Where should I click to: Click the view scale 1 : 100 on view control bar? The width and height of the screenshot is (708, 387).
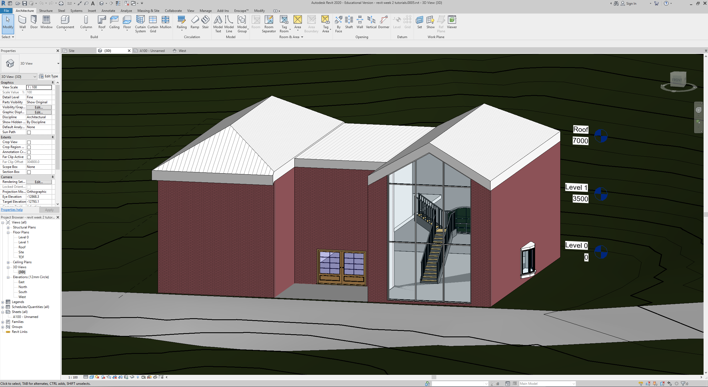[x=73, y=377]
